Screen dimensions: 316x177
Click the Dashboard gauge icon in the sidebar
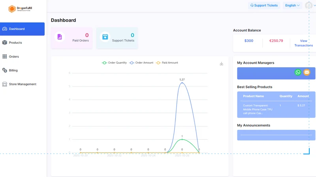click(x=5, y=29)
